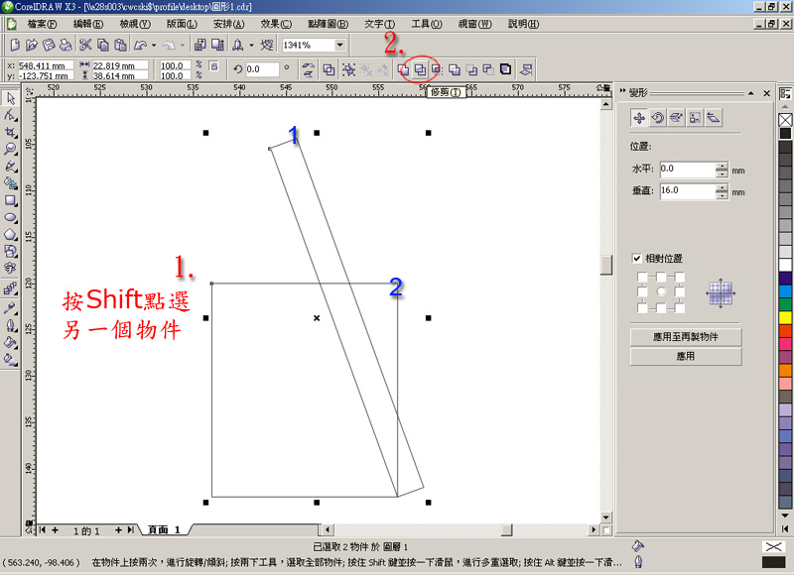Screen dimensions: 794x575
Task: Collapse the 變形 docker with the up arrow
Action: click(x=751, y=93)
